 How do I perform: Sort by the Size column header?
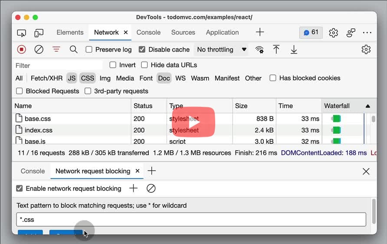tap(254, 106)
